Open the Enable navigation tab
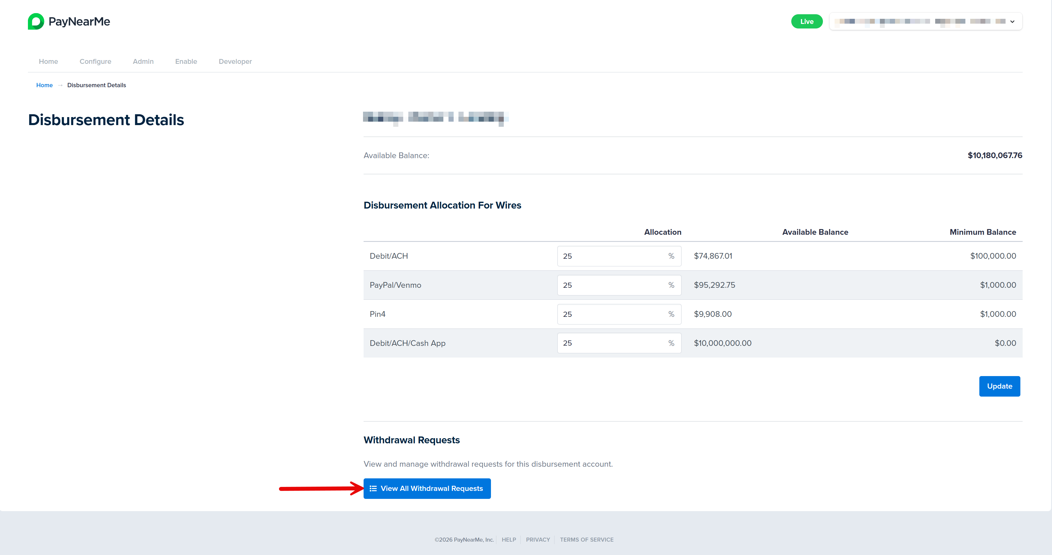 pos(186,61)
